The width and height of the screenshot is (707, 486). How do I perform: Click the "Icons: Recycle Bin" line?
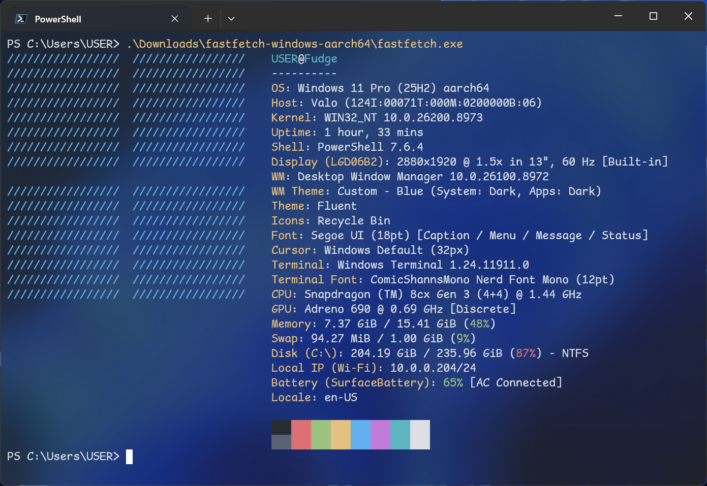[x=331, y=221]
